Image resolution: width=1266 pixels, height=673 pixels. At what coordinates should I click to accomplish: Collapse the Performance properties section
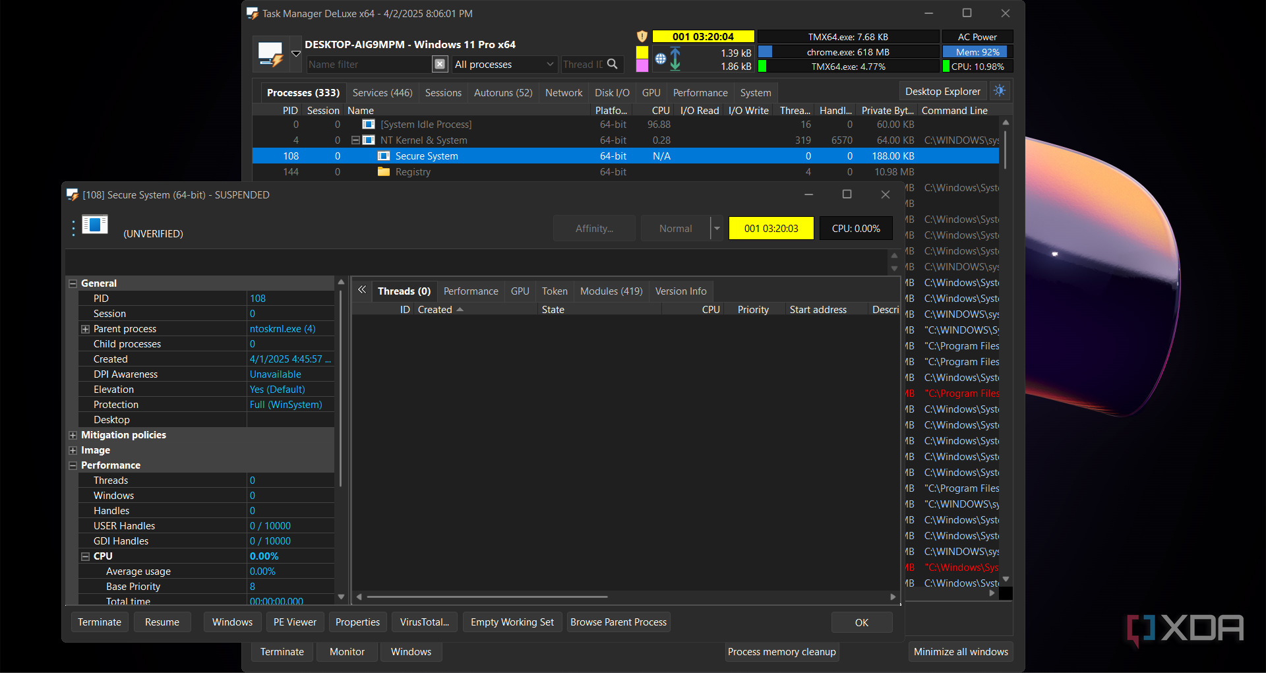(x=73, y=465)
